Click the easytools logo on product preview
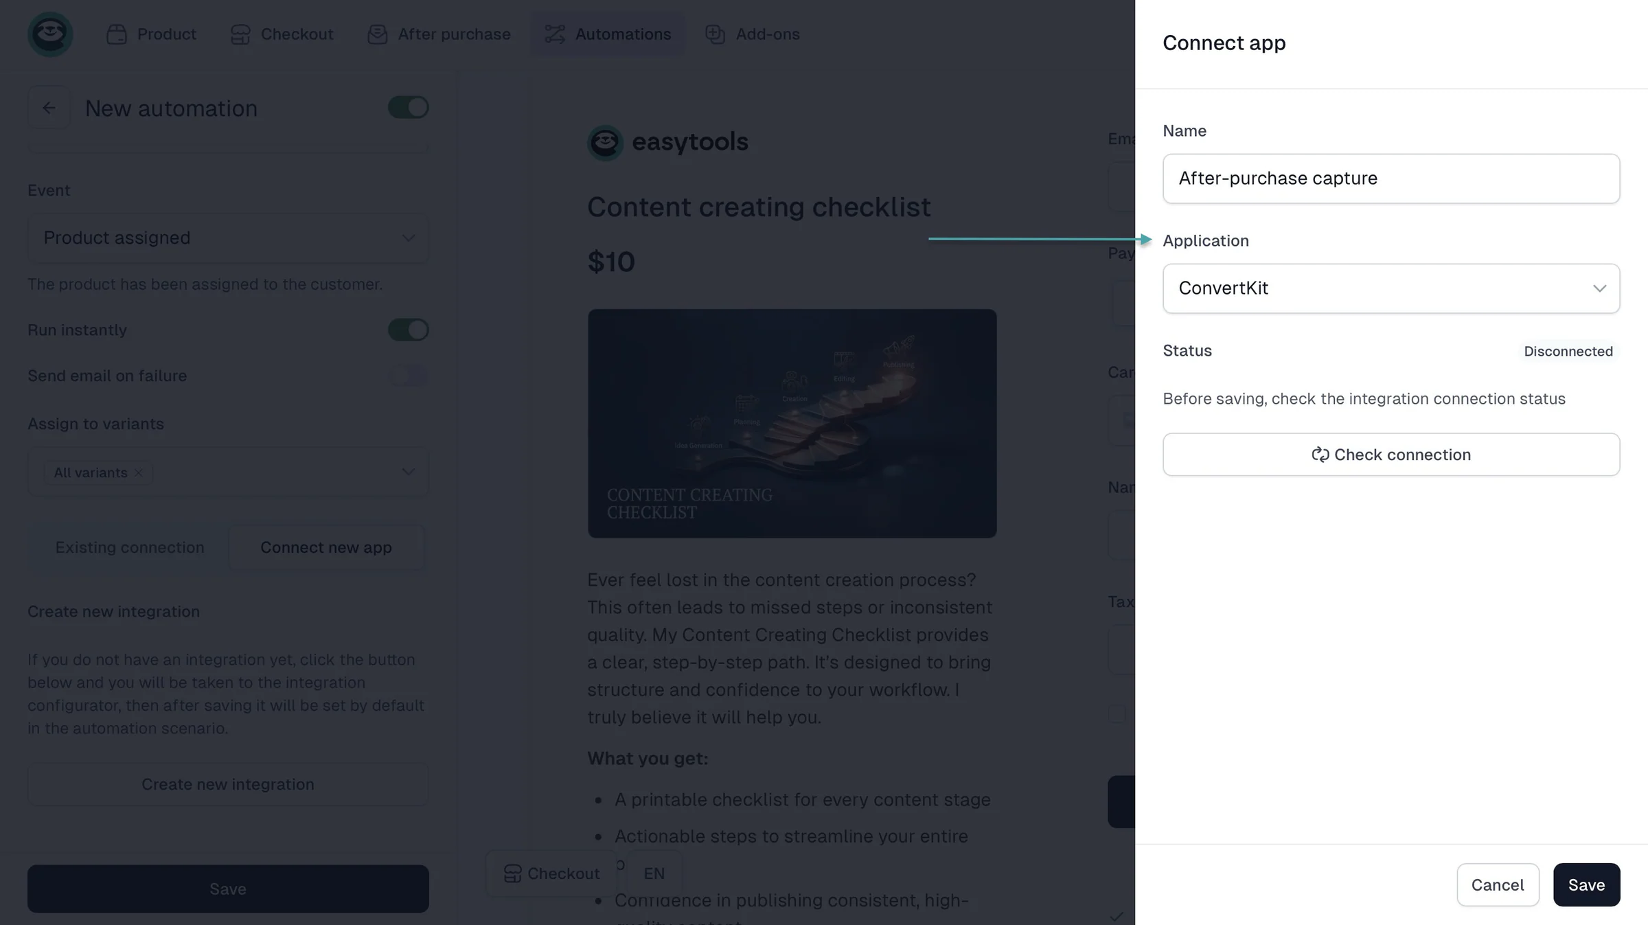 667,142
